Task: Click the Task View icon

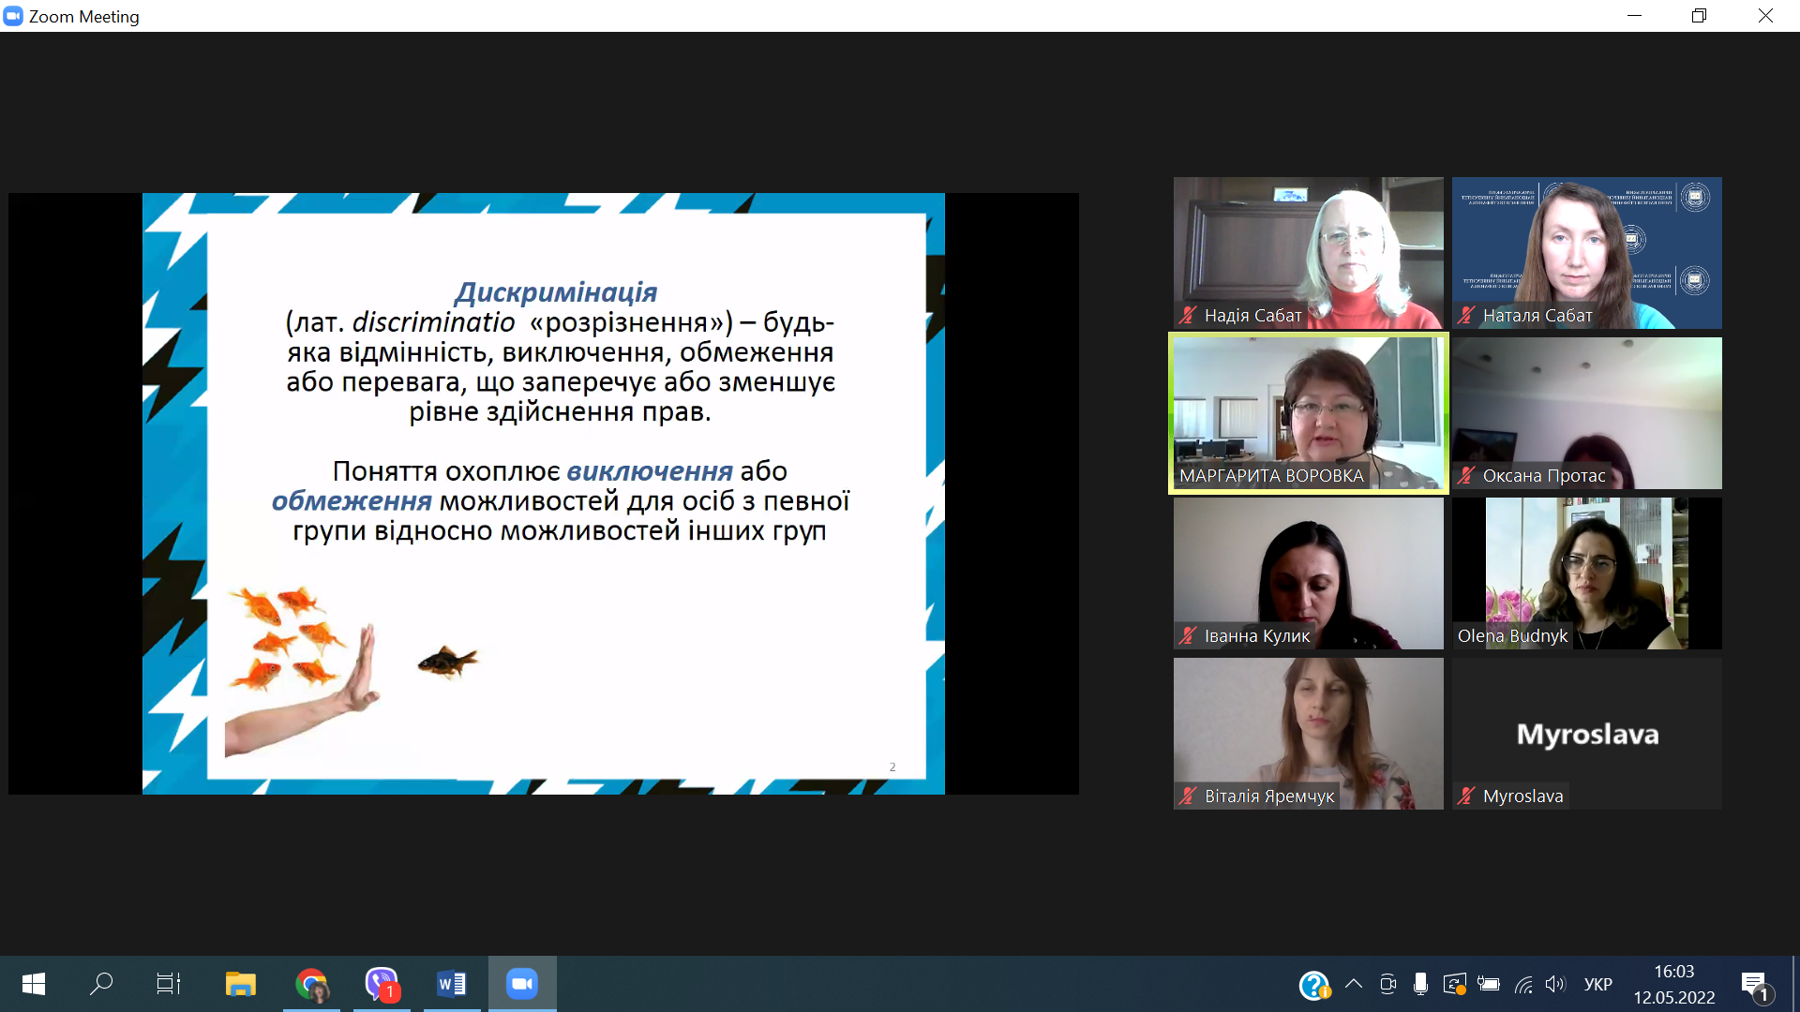Action: coord(169,984)
